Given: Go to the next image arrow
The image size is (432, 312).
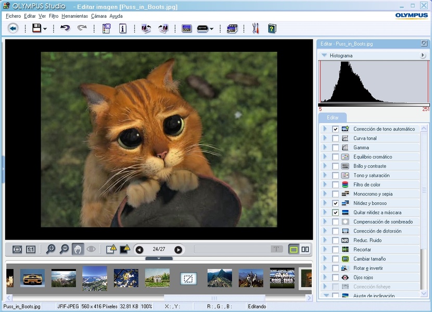Looking at the screenshot, I should [x=178, y=250].
